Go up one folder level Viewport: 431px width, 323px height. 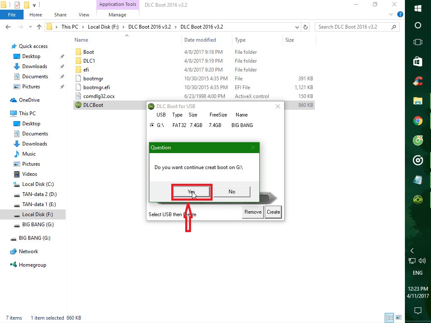pos(39,27)
